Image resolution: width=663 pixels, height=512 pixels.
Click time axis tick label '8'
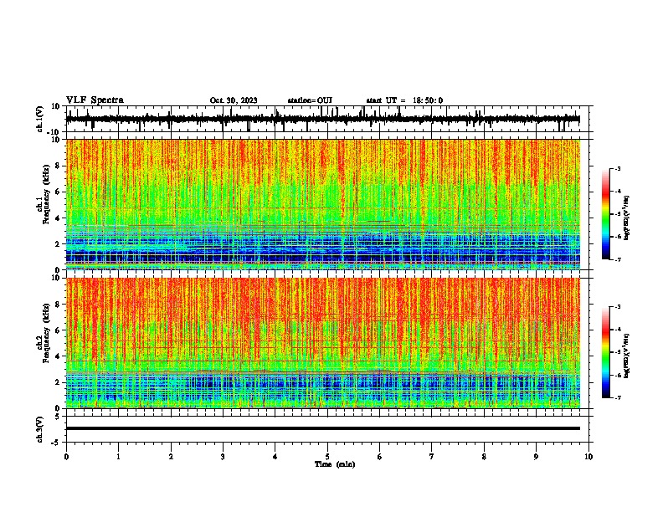(x=484, y=457)
